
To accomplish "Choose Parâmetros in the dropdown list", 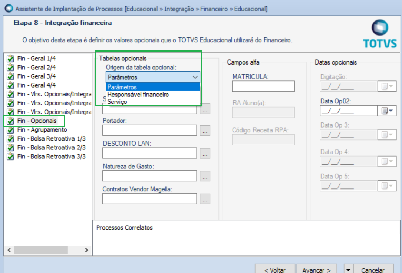I will 153,87.
